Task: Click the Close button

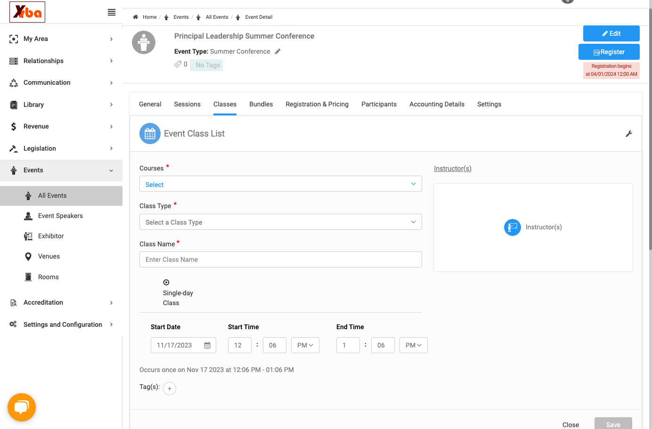Action: click(570, 425)
